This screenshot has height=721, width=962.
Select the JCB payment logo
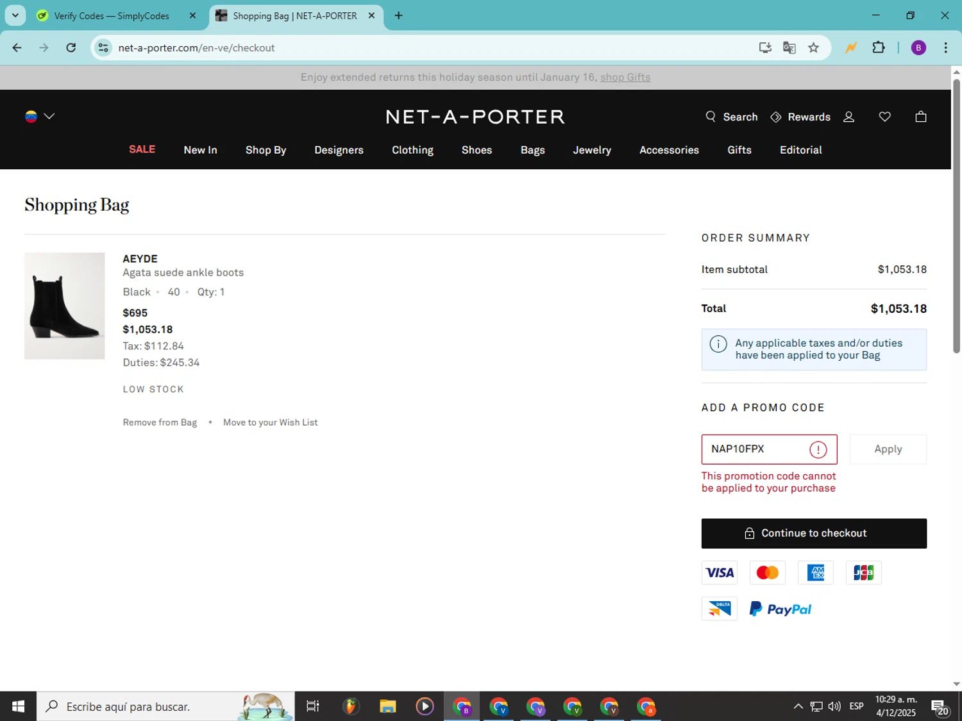click(864, 572)
